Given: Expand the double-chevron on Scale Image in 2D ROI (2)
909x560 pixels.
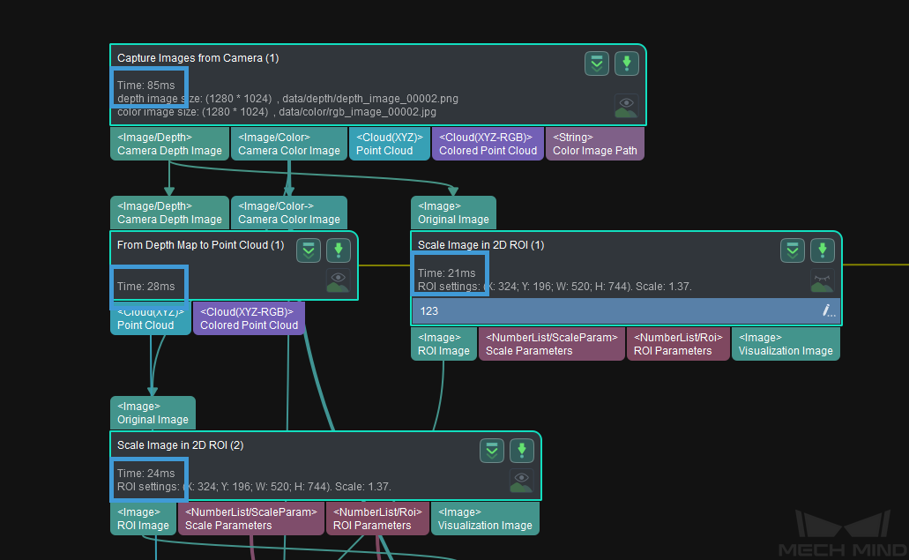Looking at the screenshot, I should pyautogui.click(x=492, y=451).
